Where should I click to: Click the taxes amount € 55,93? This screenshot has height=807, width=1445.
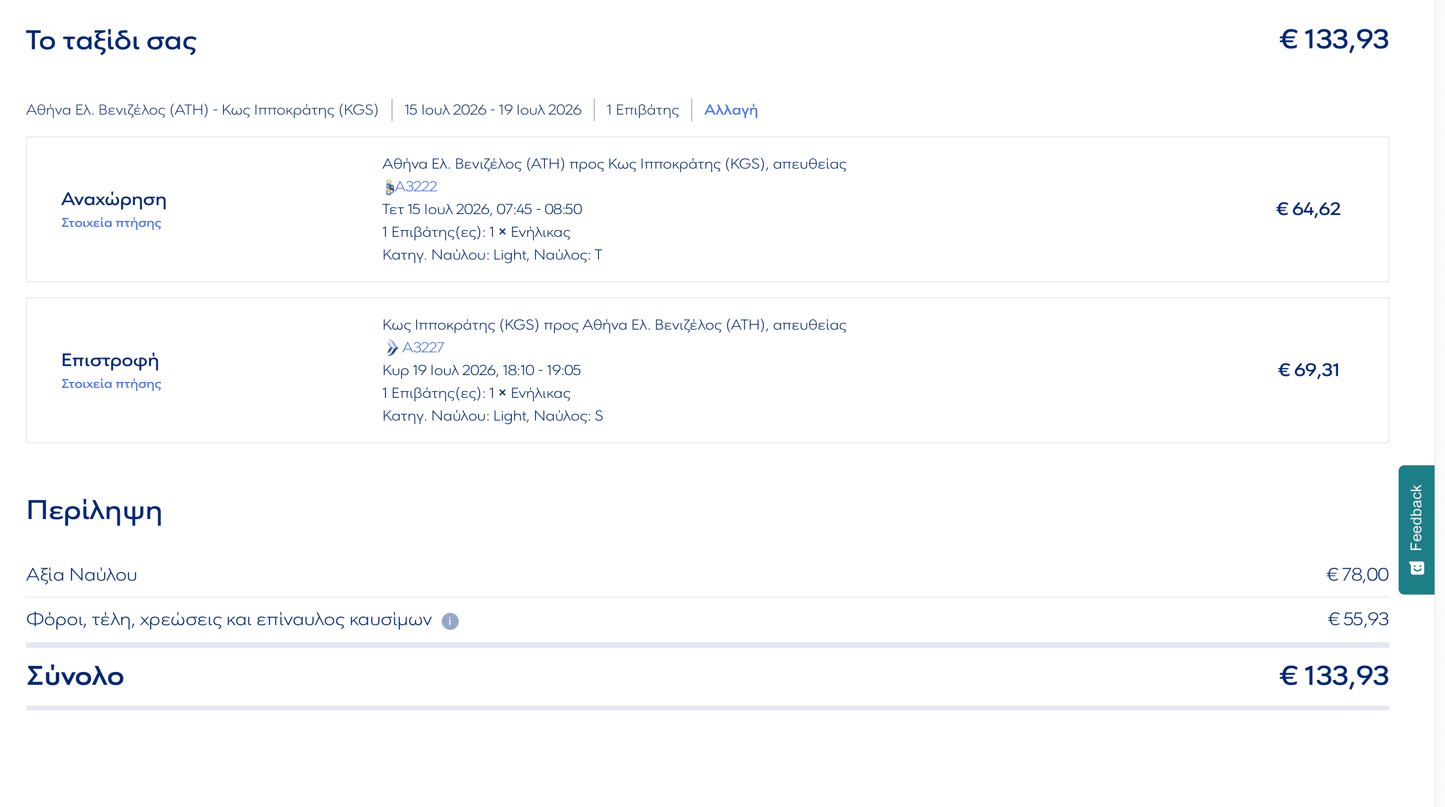coord(1357,619)
